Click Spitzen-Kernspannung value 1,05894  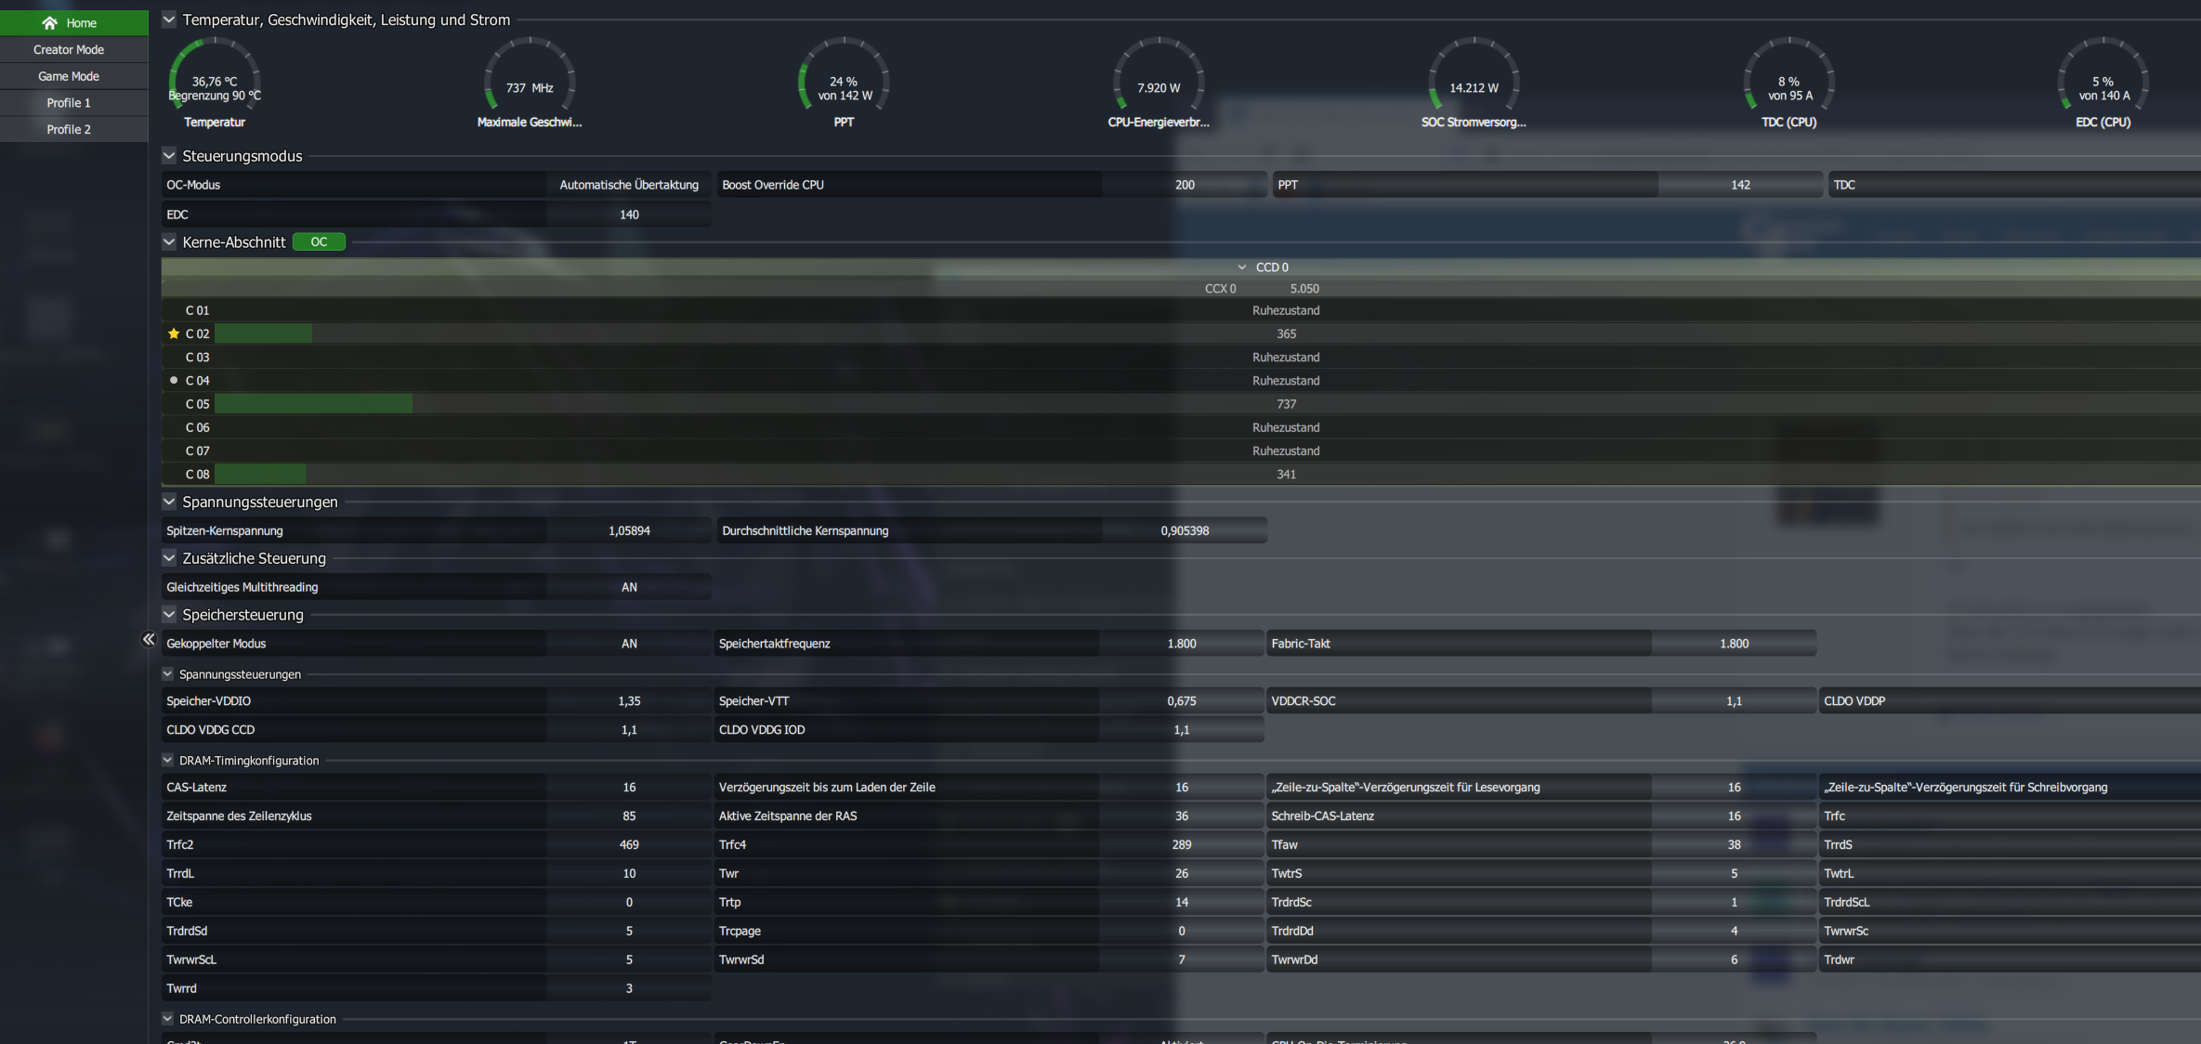click(x=629, y=531)
